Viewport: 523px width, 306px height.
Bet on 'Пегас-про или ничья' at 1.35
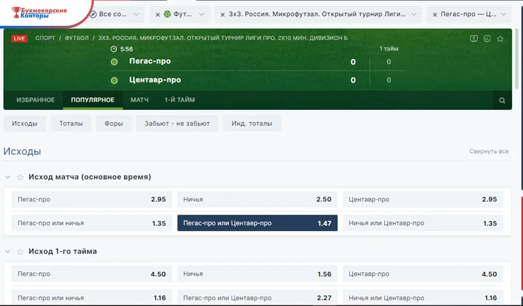[92, 223]
